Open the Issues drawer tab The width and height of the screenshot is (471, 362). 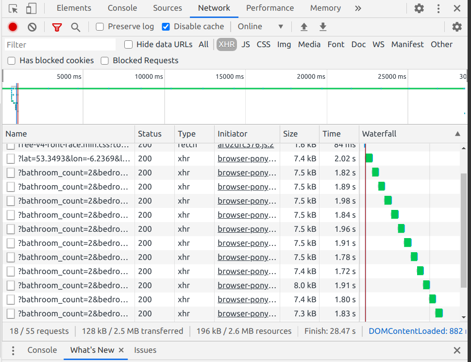tap(145, 350)
